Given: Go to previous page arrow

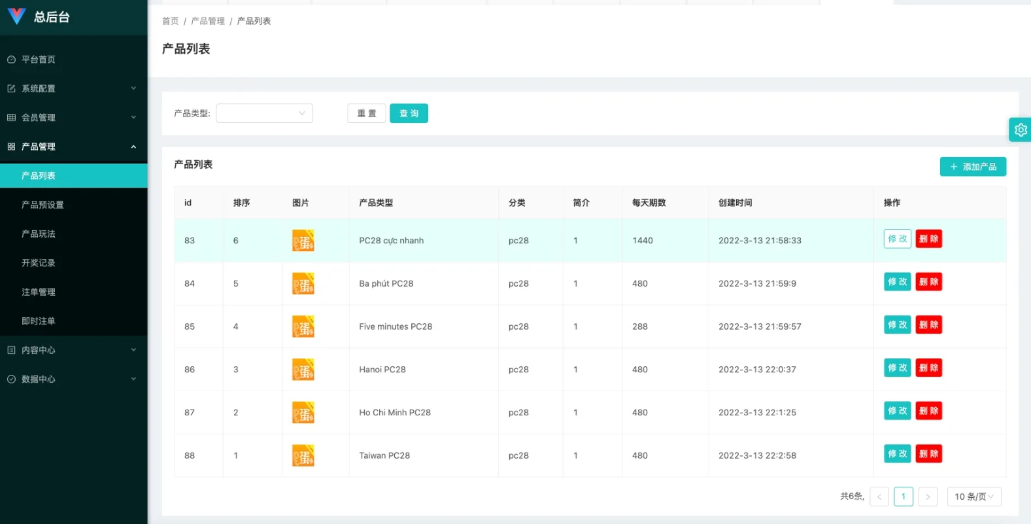Looking at the screenshot, I should pyautogui.click(x=879, y=497).
